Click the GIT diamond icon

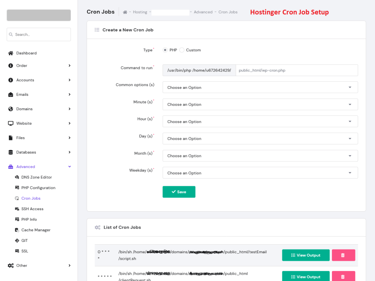[17, 241]
